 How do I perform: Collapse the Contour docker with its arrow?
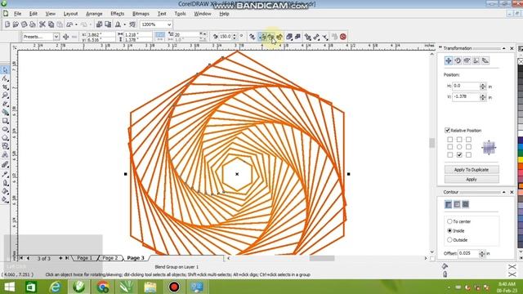pos(503,193)
